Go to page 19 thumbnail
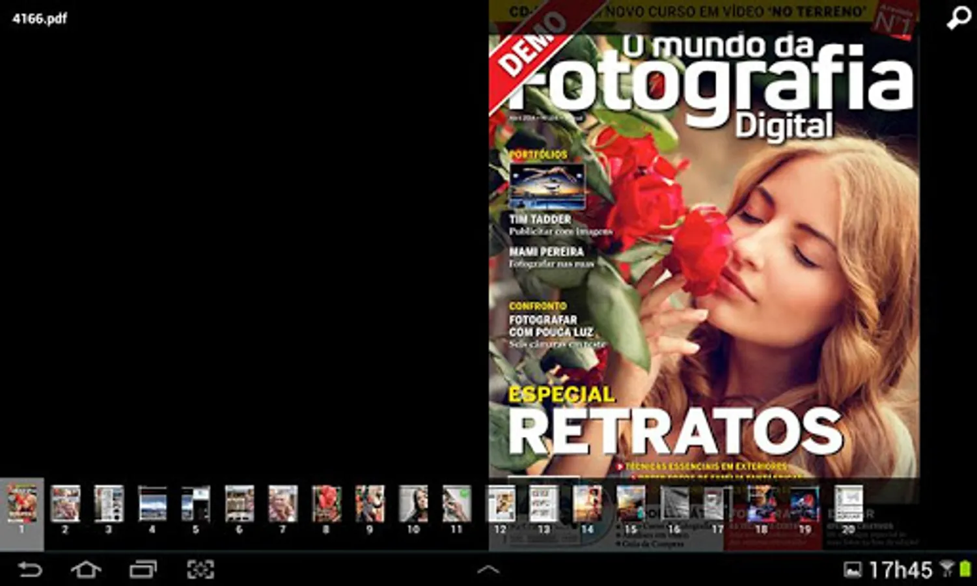The width and height of the screenshot is (977, 586). (x=805, y=503)
